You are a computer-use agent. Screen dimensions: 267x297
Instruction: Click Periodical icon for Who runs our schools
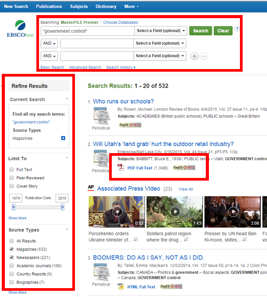coord(102,116)
